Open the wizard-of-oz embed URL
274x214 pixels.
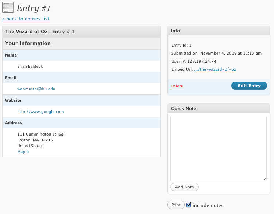[215, 69]
